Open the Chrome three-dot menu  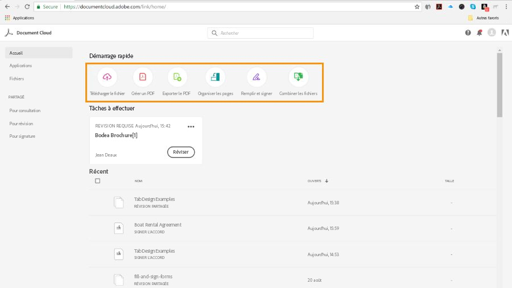tap(506, 6)
